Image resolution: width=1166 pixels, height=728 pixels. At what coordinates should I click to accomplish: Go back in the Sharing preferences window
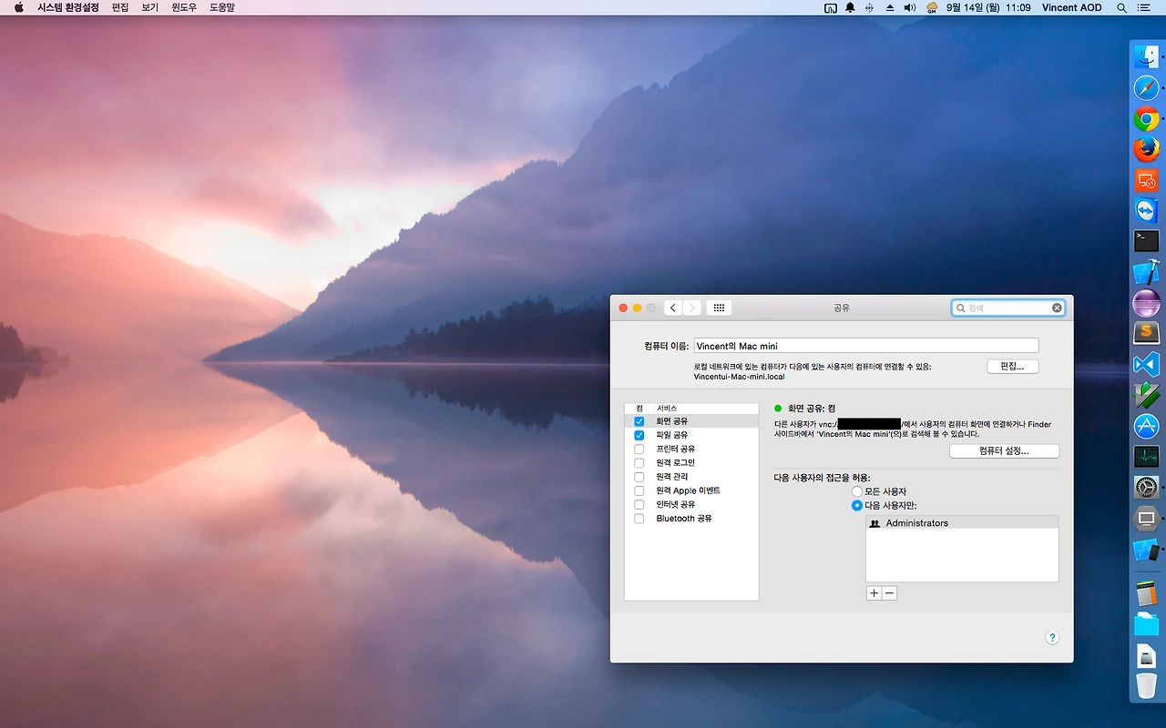(673, 308)
